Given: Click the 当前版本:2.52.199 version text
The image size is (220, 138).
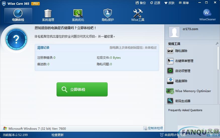Looking at the screenshot, I should pyautogui.click(x=15, y=135).
